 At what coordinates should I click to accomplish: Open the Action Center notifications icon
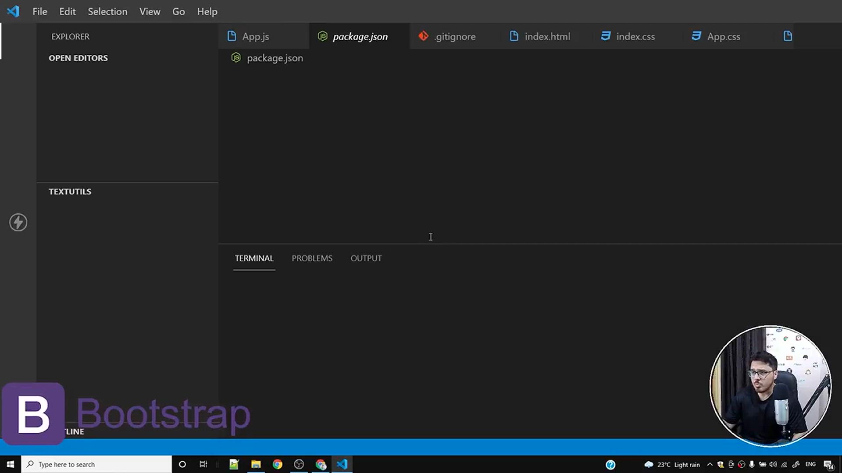coord(828,465)
